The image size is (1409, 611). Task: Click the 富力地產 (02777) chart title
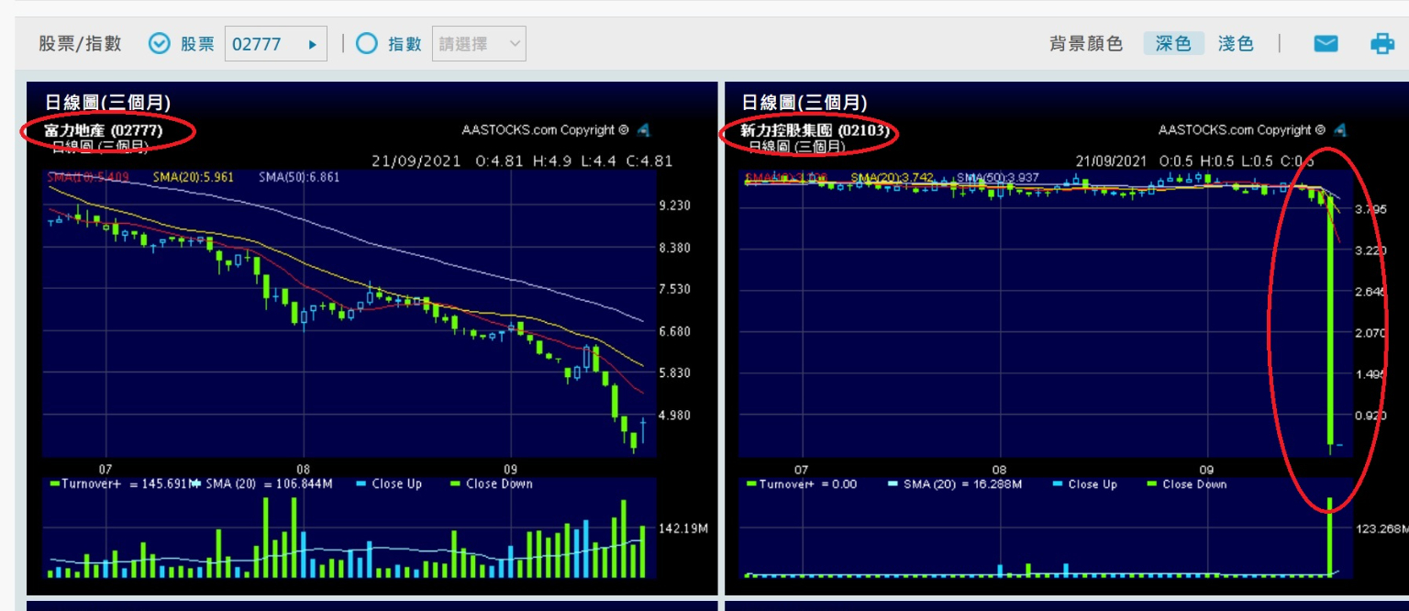[x=104, y=130]
